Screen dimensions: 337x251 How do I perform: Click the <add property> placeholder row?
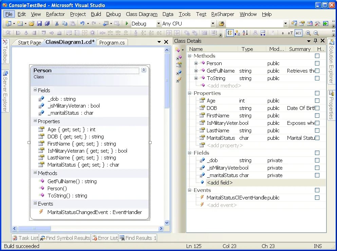[225, 146]
